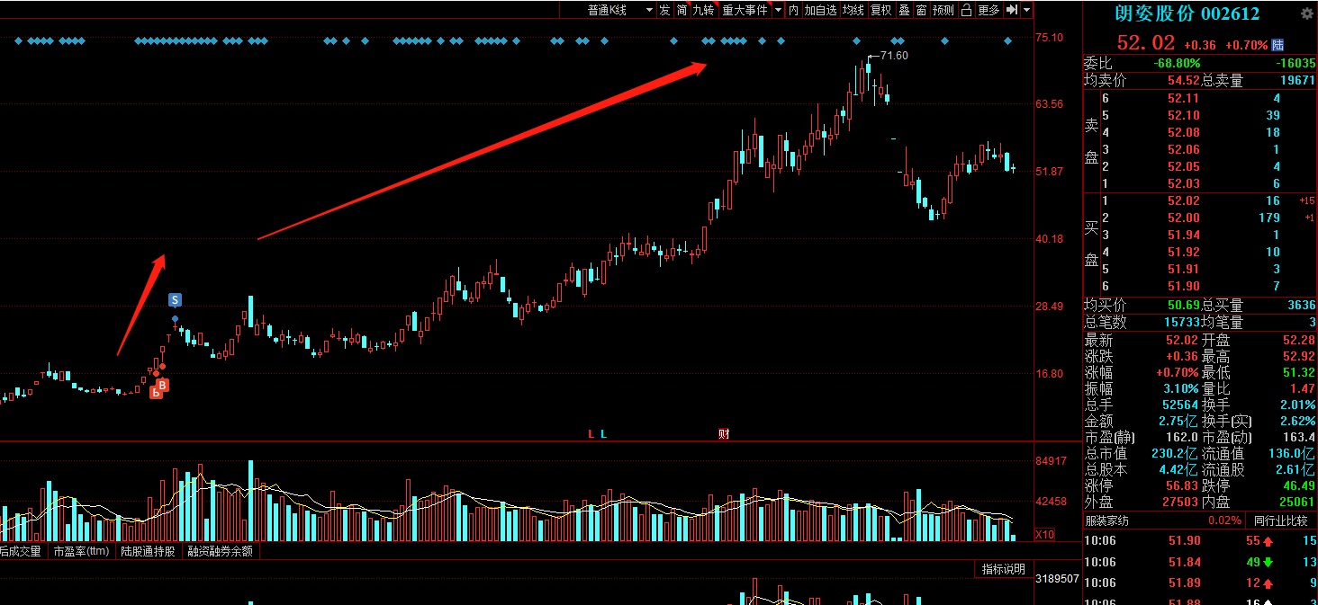Click buy level 6 price 51.90
Viewport: 1318px width, 605px height.
pos(1184,286)
